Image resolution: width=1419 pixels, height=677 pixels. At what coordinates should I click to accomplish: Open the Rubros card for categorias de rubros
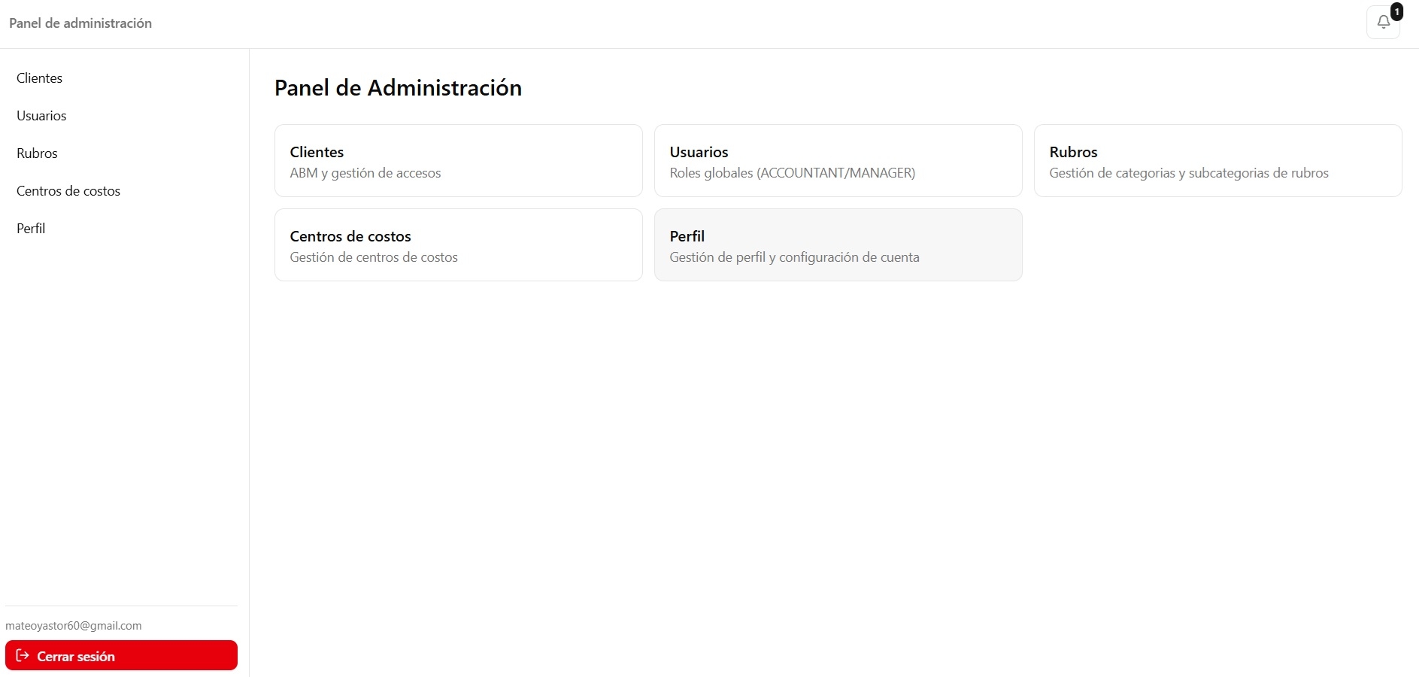[x=1218, y=160]
